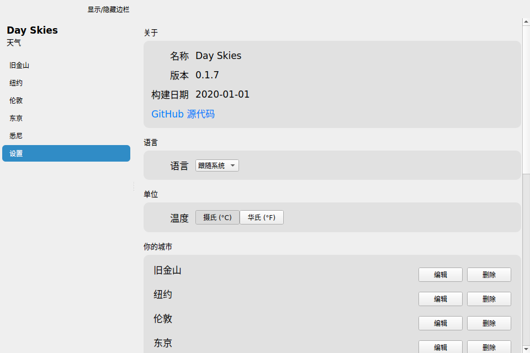Switch temperature to 摄氏 (°C)
Viewport: 530px width, 353px height.
pyautogui.click(x=218, y=217)
